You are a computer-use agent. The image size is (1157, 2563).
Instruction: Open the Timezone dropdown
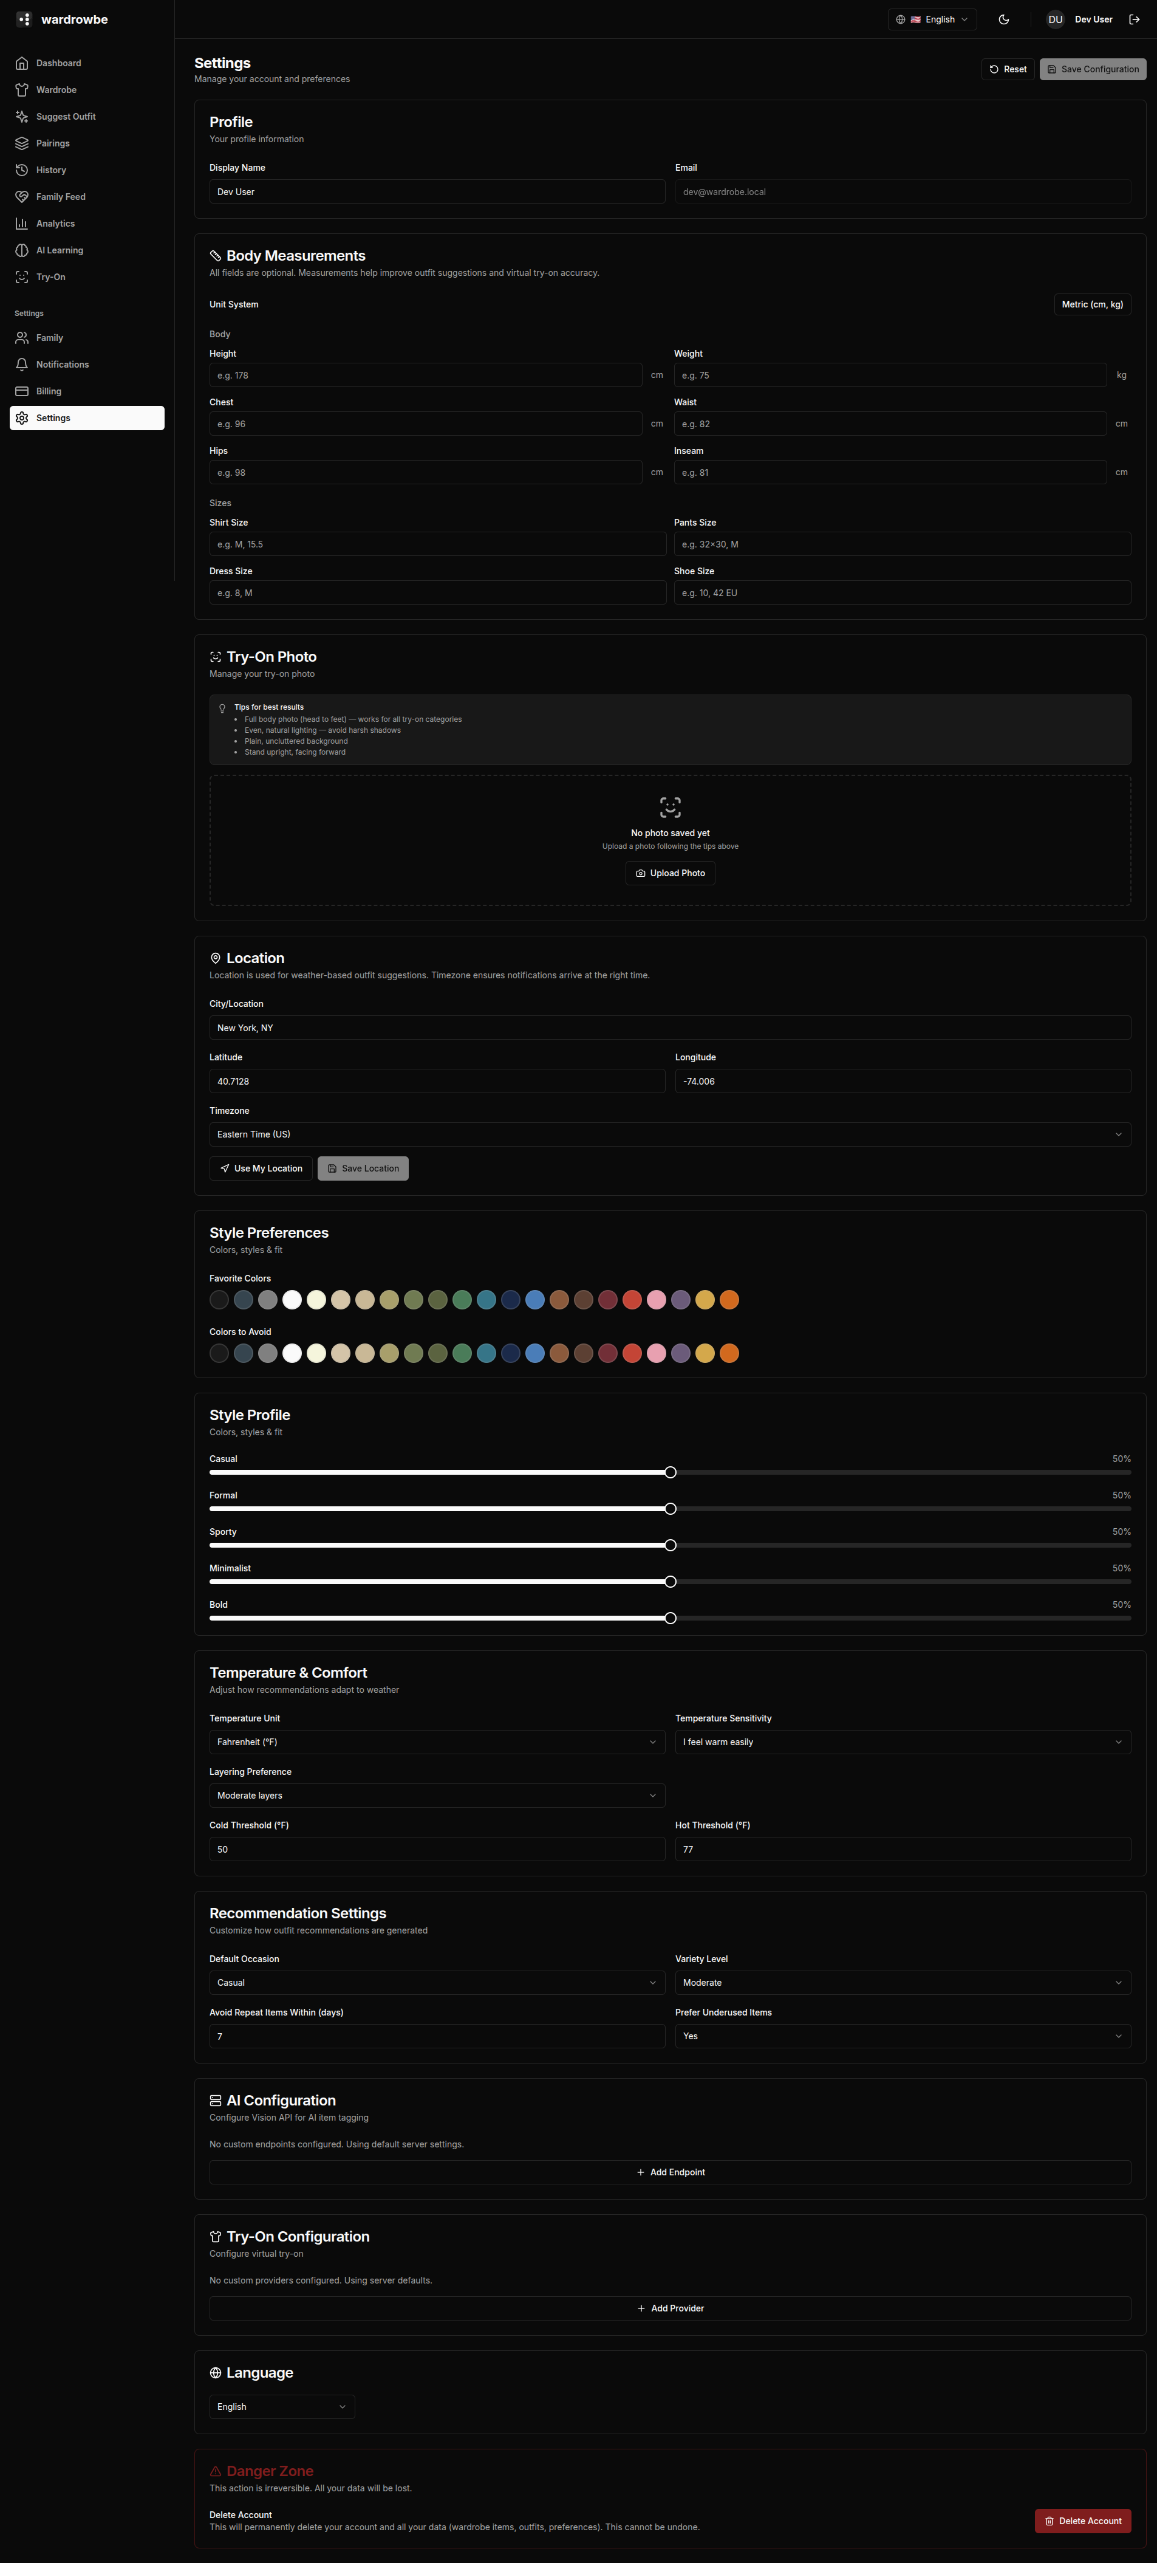[669, 1133]
